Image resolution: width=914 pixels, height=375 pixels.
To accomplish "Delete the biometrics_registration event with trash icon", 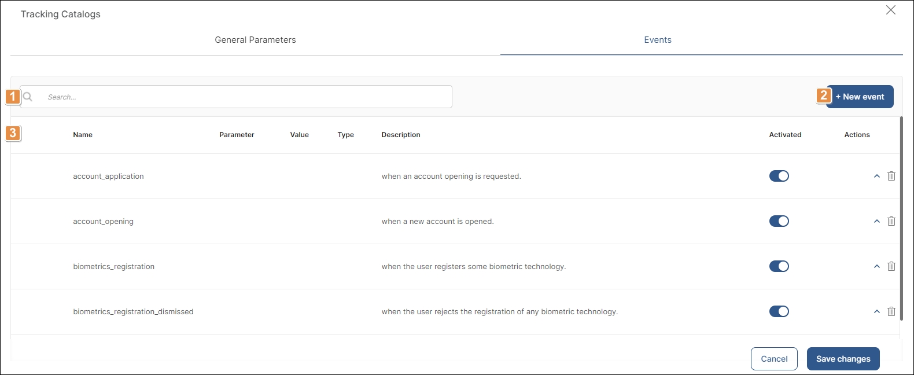I will coord(891,266).
